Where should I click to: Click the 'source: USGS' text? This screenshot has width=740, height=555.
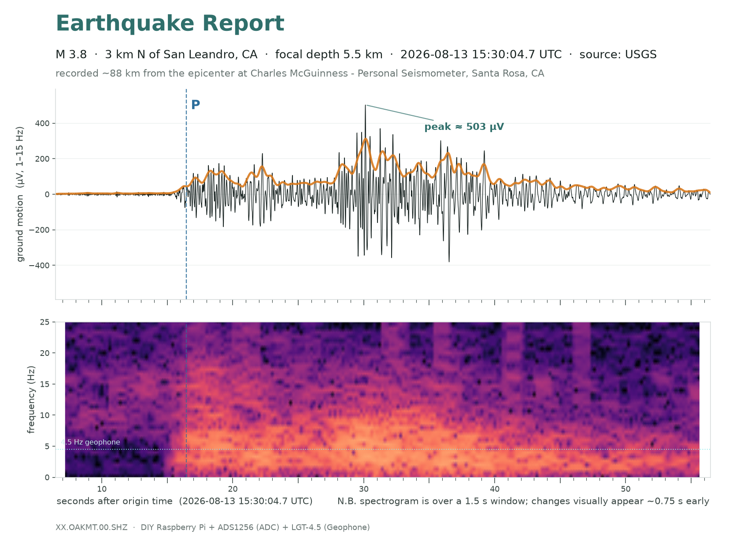[x=618, y=55]
